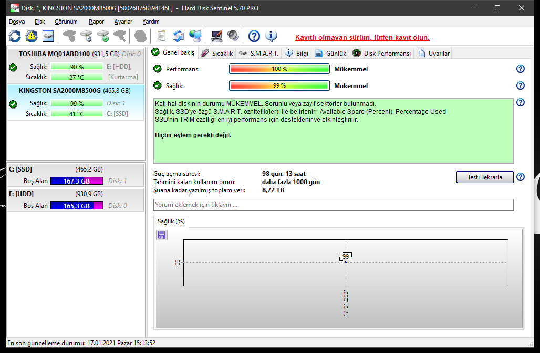Select the C: [SSD] partition entry
The width and height of the screenshot is (540, 353).
point(76,175)
